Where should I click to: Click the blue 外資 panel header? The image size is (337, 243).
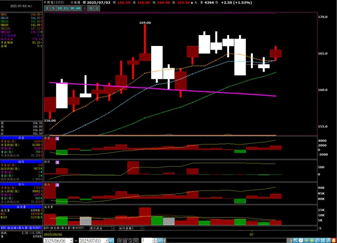click(x=21, y=138)
